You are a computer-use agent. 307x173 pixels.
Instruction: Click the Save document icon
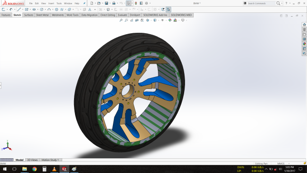[106, 3]
